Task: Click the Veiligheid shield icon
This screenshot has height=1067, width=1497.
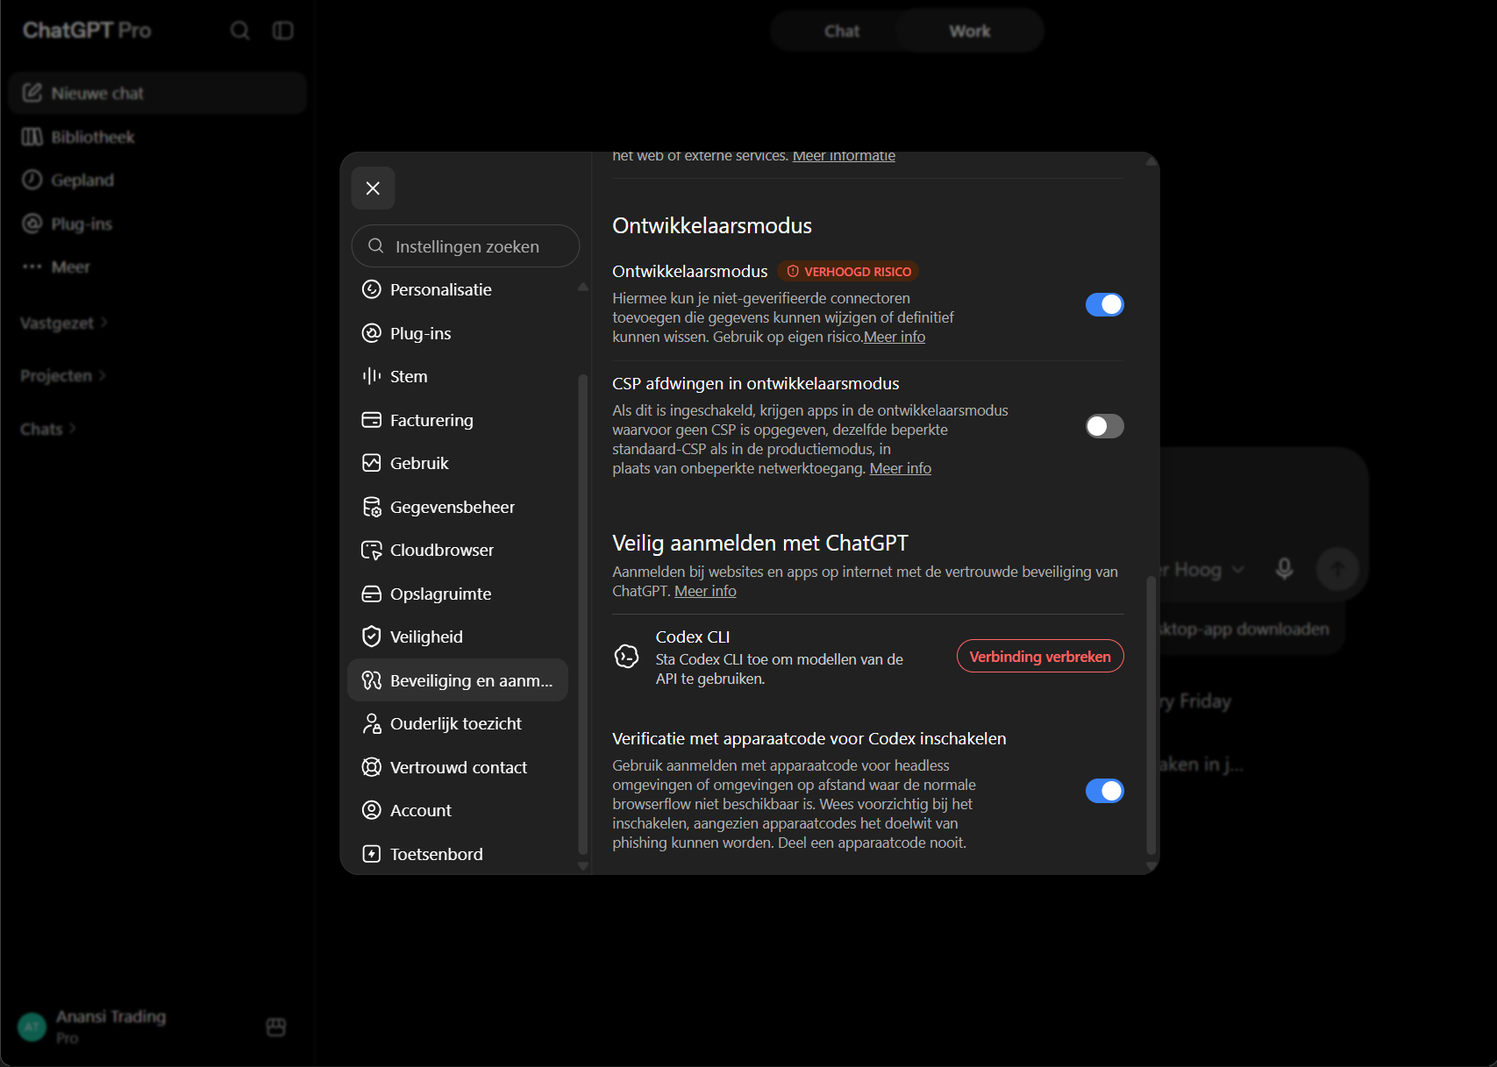Action: tap(372, 637)
